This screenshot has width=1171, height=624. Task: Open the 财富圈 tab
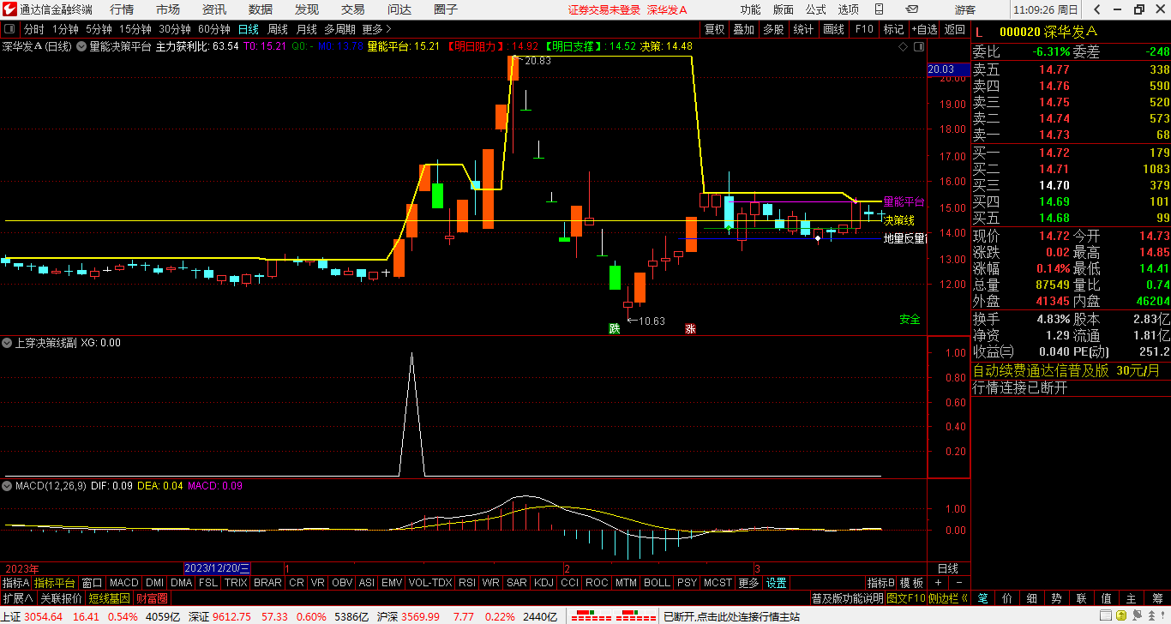(152, 598)
